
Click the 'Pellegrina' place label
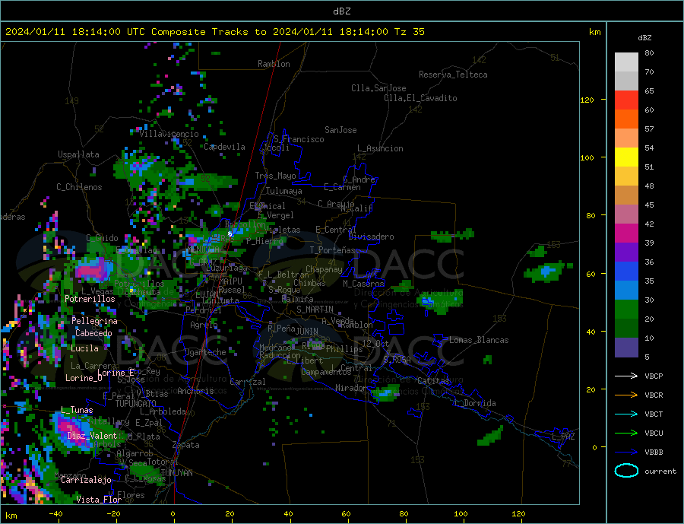95,321
